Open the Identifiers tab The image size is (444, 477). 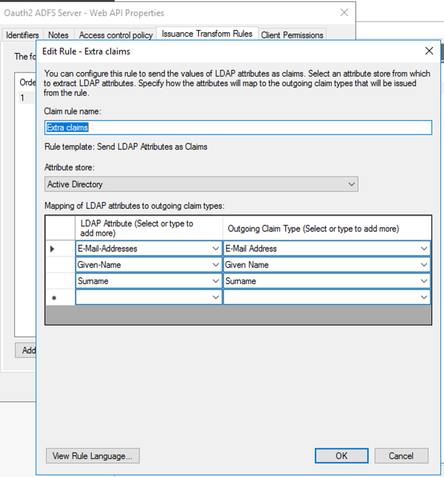click(23, 35)
